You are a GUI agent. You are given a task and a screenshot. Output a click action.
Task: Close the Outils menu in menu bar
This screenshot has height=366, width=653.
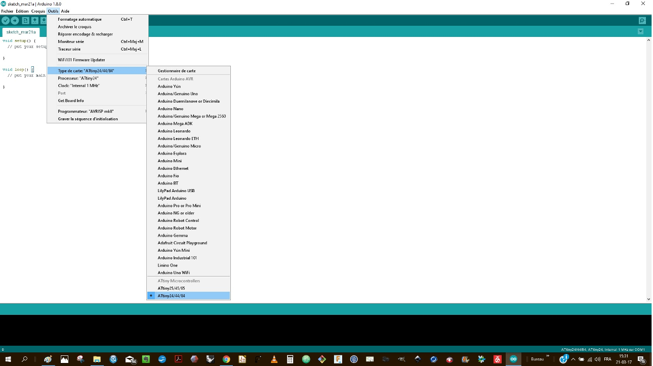(53, 11)
